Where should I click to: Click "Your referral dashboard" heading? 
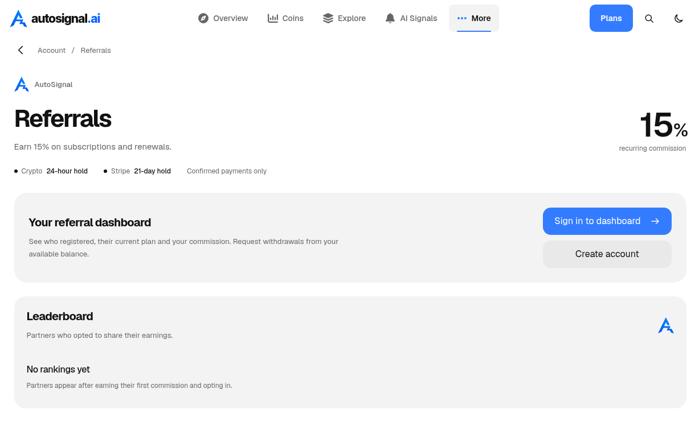coord(90,222)
